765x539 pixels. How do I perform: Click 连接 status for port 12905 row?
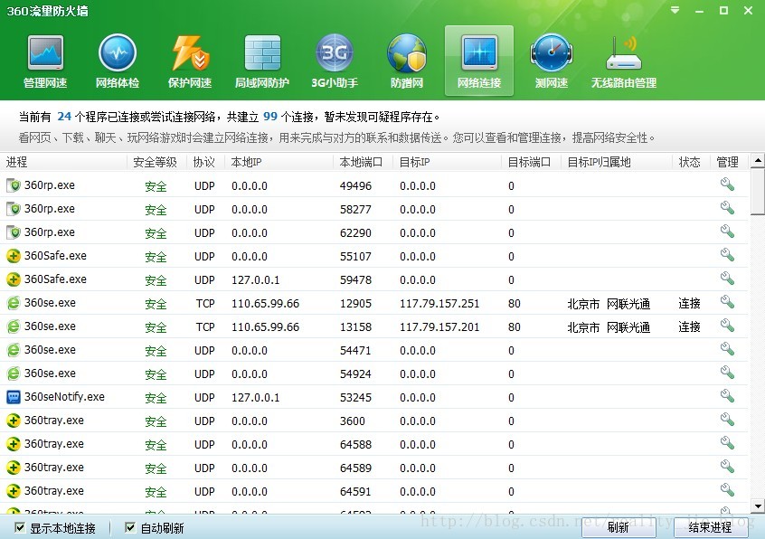coord(689,303)
